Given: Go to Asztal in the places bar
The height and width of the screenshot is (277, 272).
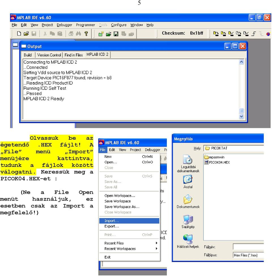Looking at the screenshot, I should tap(188, 182).
